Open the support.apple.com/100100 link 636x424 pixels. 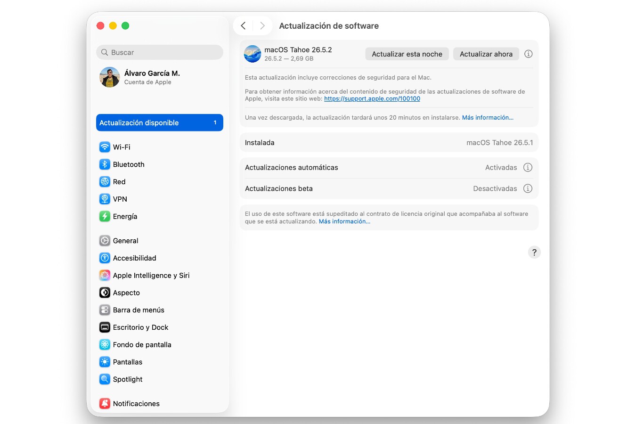(x=372, y=98)
